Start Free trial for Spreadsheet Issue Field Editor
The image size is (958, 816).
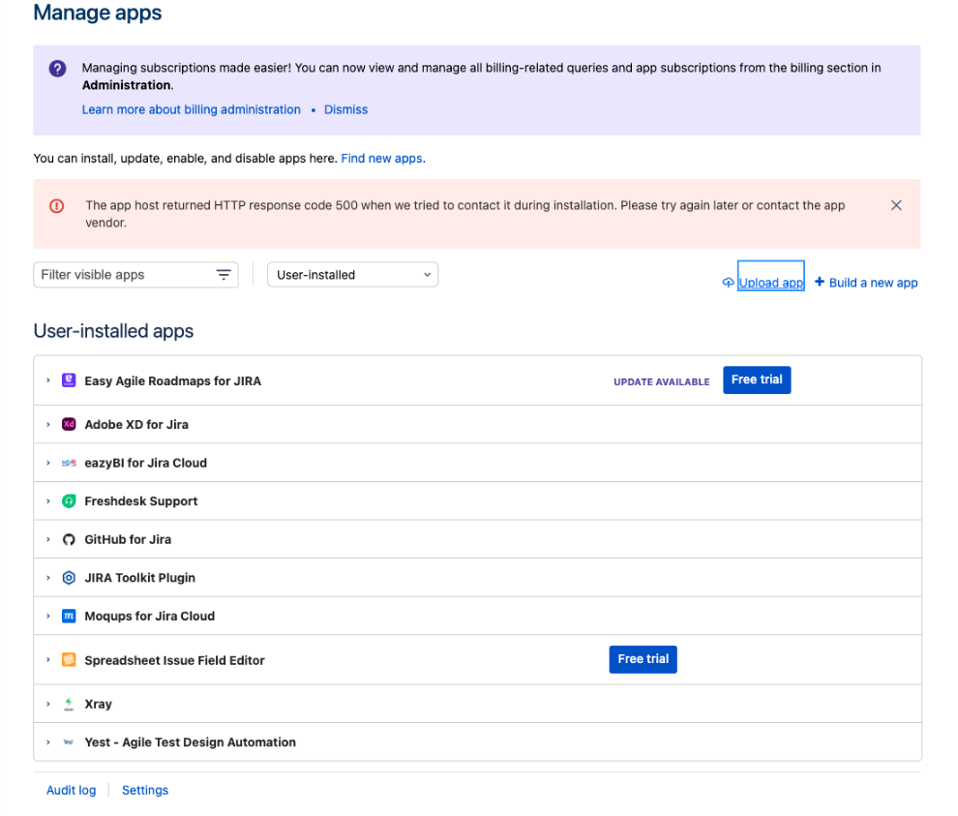click(643, 659)
